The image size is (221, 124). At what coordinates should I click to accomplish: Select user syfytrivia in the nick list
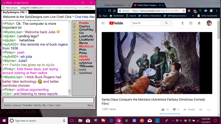coord(85,63)
